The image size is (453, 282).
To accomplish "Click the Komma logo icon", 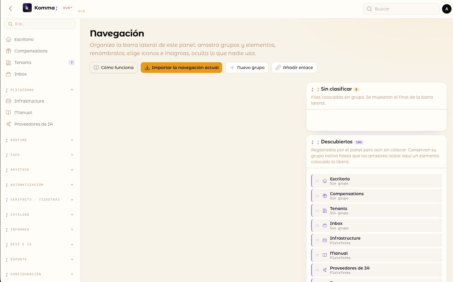I will (x=27, y=8).
